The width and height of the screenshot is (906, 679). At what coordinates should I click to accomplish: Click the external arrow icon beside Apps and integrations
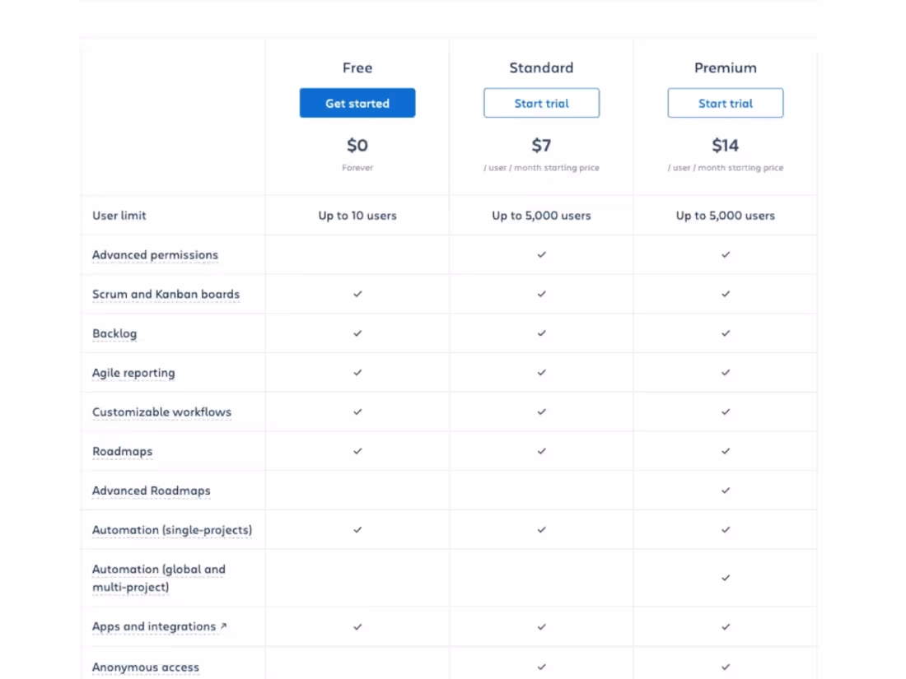pos(223,626)
